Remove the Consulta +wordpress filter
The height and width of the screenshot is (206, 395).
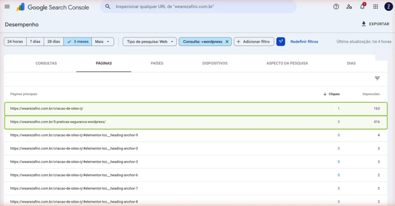coord(227,42)
